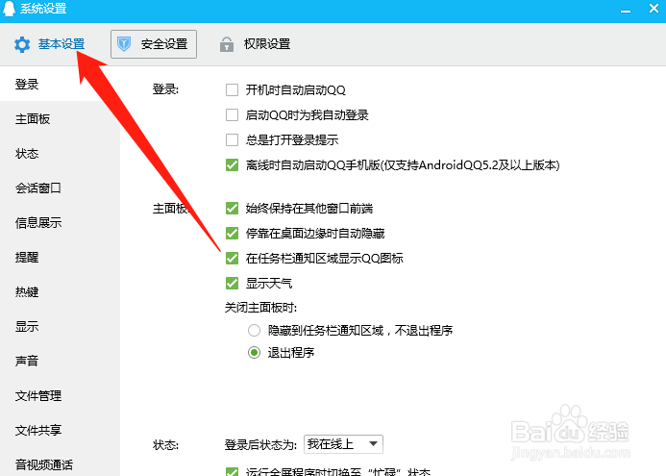Open 登录后状态为 dropdown 我在线上

click(x=344, y=444)
